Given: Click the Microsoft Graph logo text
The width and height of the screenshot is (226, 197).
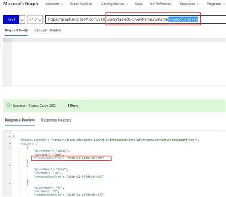Looking at the screenshot, I should coord(20,4).
